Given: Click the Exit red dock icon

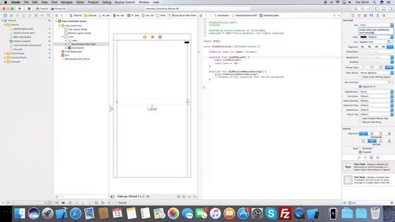Looking at the screenshot, I should pos(160,37).
